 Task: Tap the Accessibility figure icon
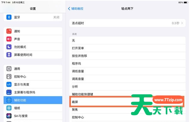[x=9, y=100]
